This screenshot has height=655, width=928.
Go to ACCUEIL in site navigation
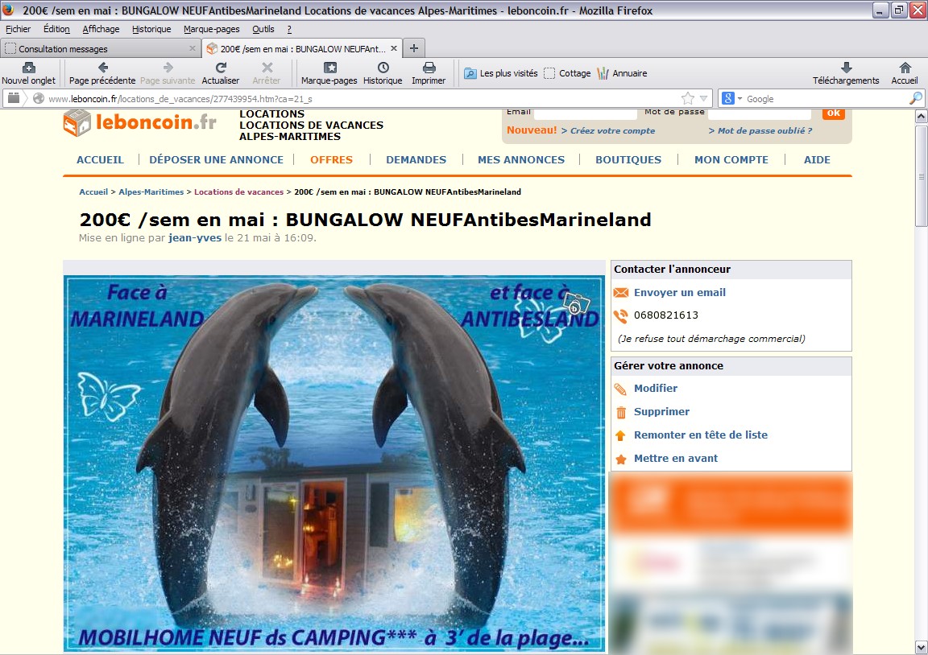tap(100, 159)
